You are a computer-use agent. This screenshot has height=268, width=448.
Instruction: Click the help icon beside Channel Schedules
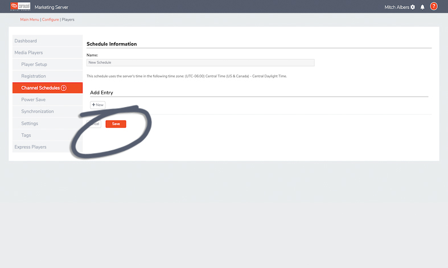[x=64, y=88]
